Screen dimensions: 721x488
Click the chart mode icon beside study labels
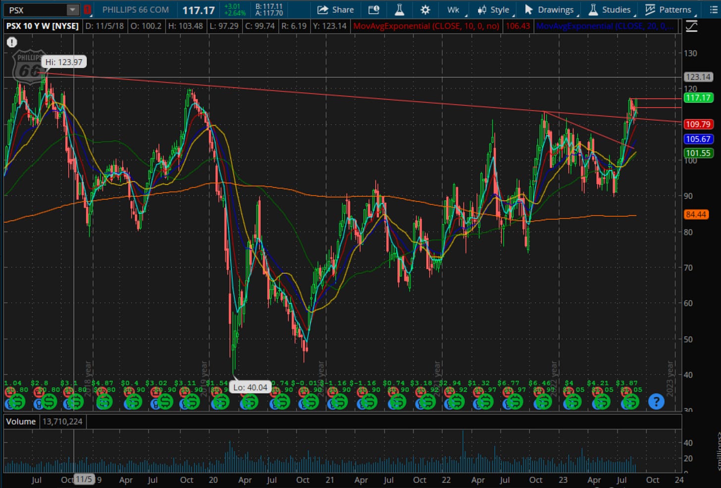691,26
